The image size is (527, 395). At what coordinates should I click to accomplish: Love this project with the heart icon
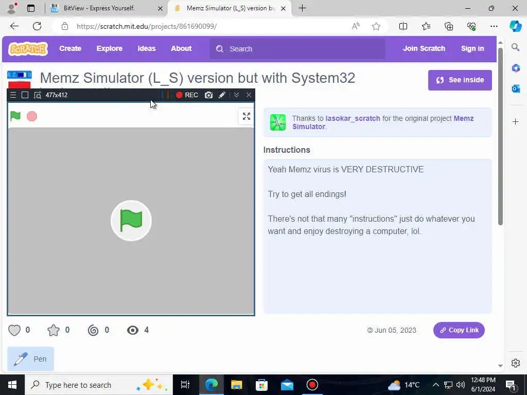pos(14,330)
